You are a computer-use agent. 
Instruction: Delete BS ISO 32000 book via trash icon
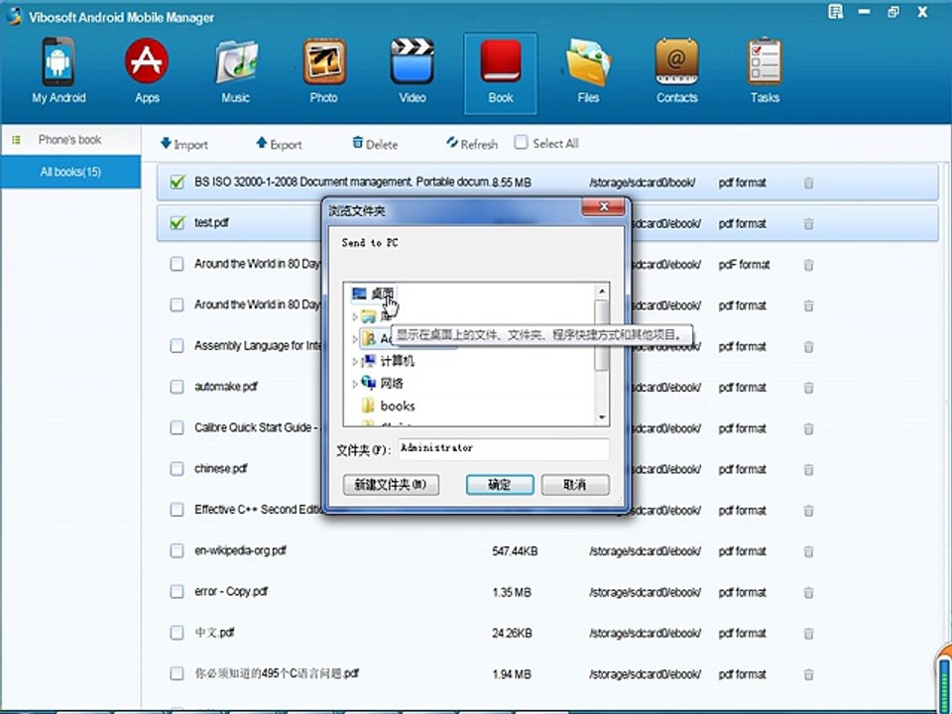(809, 182)
